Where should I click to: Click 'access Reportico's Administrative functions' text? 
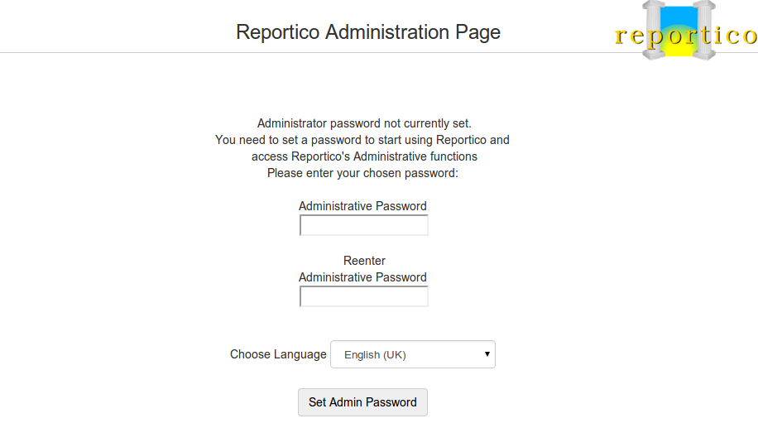[364, 156]
